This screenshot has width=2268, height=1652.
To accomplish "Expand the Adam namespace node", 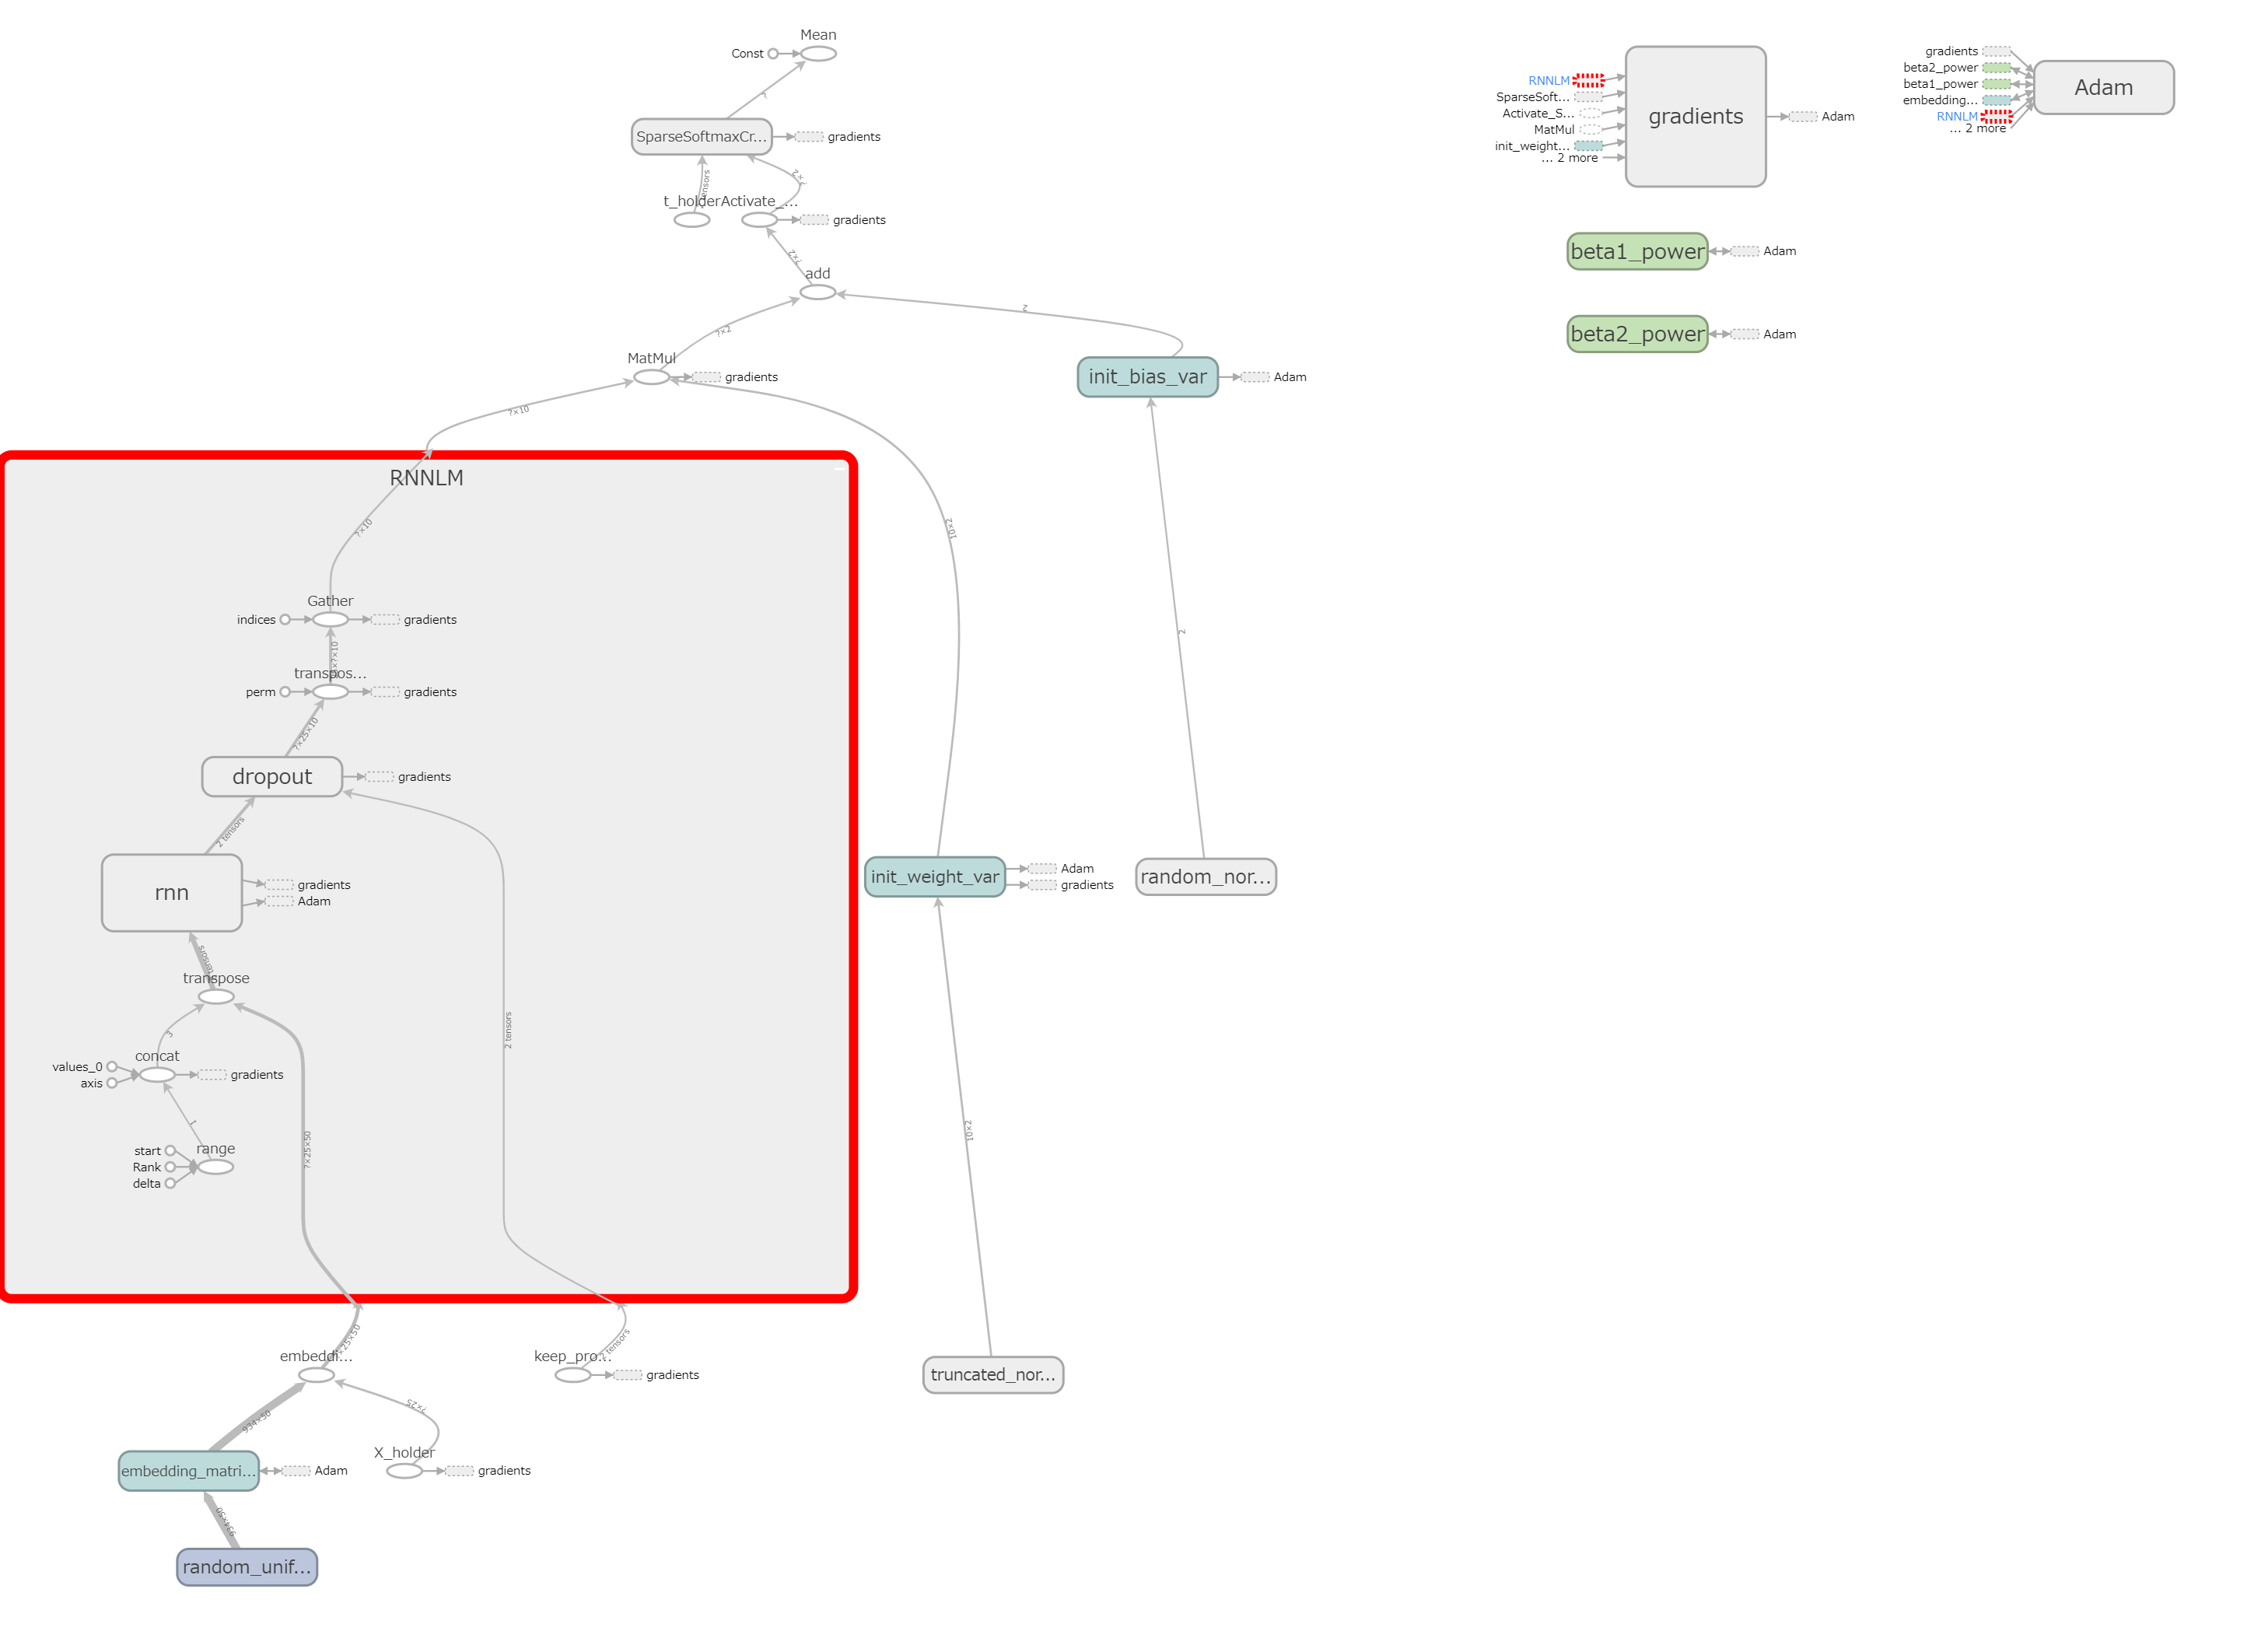I will click(x=2104, y=87).
